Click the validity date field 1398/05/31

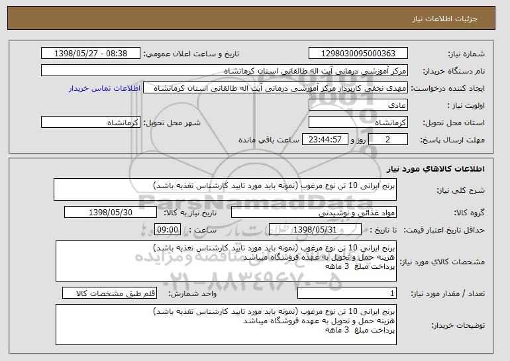(x=315, y=230)
